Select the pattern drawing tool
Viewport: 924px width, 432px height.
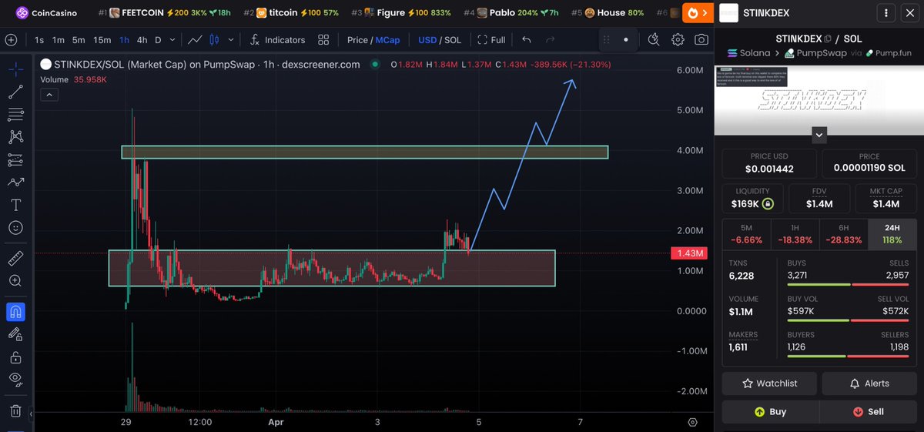[x=15, y=137]
